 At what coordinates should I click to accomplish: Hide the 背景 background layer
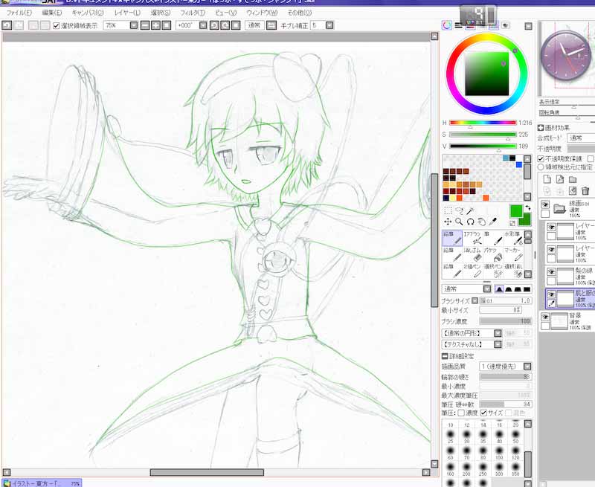click(545, 317)
